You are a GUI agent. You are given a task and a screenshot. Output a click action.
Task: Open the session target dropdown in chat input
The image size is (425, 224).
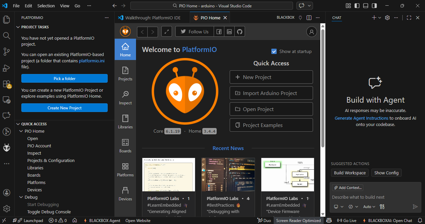click(x=339, y=207)
